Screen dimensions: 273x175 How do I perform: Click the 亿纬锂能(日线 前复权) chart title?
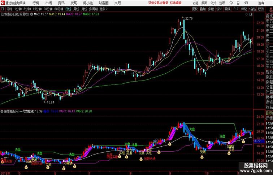click(x=15, y=14)
